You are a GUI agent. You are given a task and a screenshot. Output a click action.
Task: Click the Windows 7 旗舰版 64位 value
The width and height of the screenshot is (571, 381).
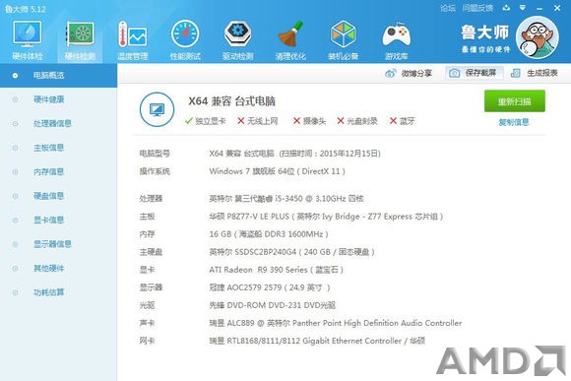click(277, 171)
